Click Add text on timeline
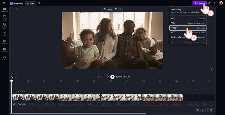Image resolution: width=225 pixels, height=115 pixels. tap(20, 91)
